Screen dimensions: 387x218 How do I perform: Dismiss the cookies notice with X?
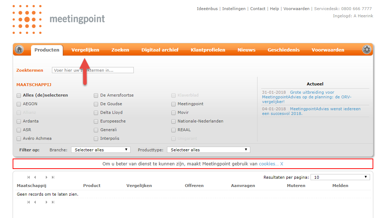[282, 164]
